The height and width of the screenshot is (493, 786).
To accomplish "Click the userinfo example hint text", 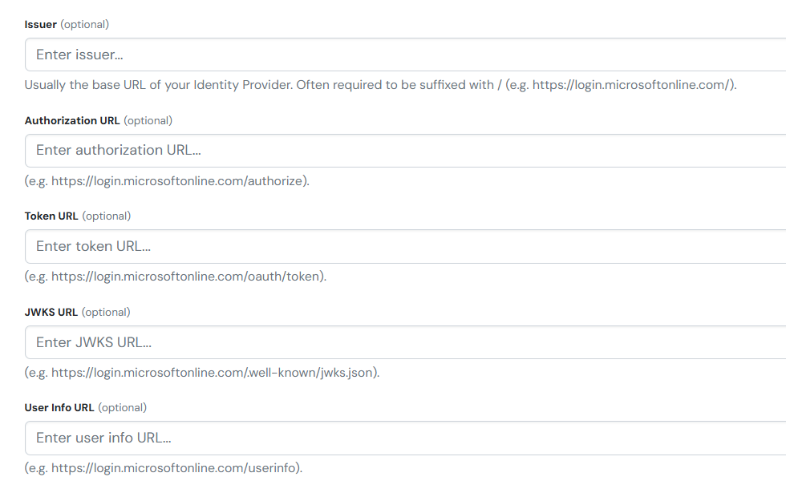I will coord(164,468).
